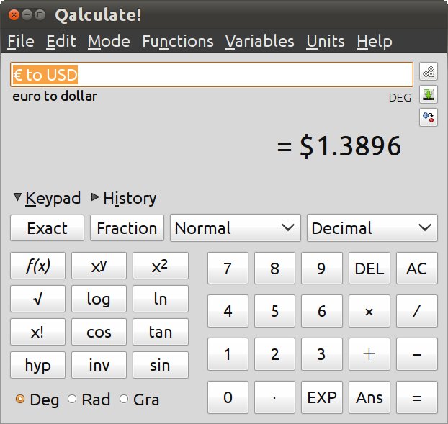Click the 'euro to dollar' parsed text
The width and height of the screenshot is (448, 424).
click(55, 96)
